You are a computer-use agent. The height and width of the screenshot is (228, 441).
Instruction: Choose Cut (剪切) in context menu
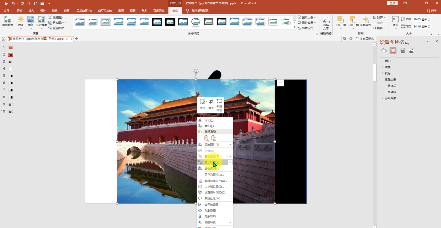point(215,120)
